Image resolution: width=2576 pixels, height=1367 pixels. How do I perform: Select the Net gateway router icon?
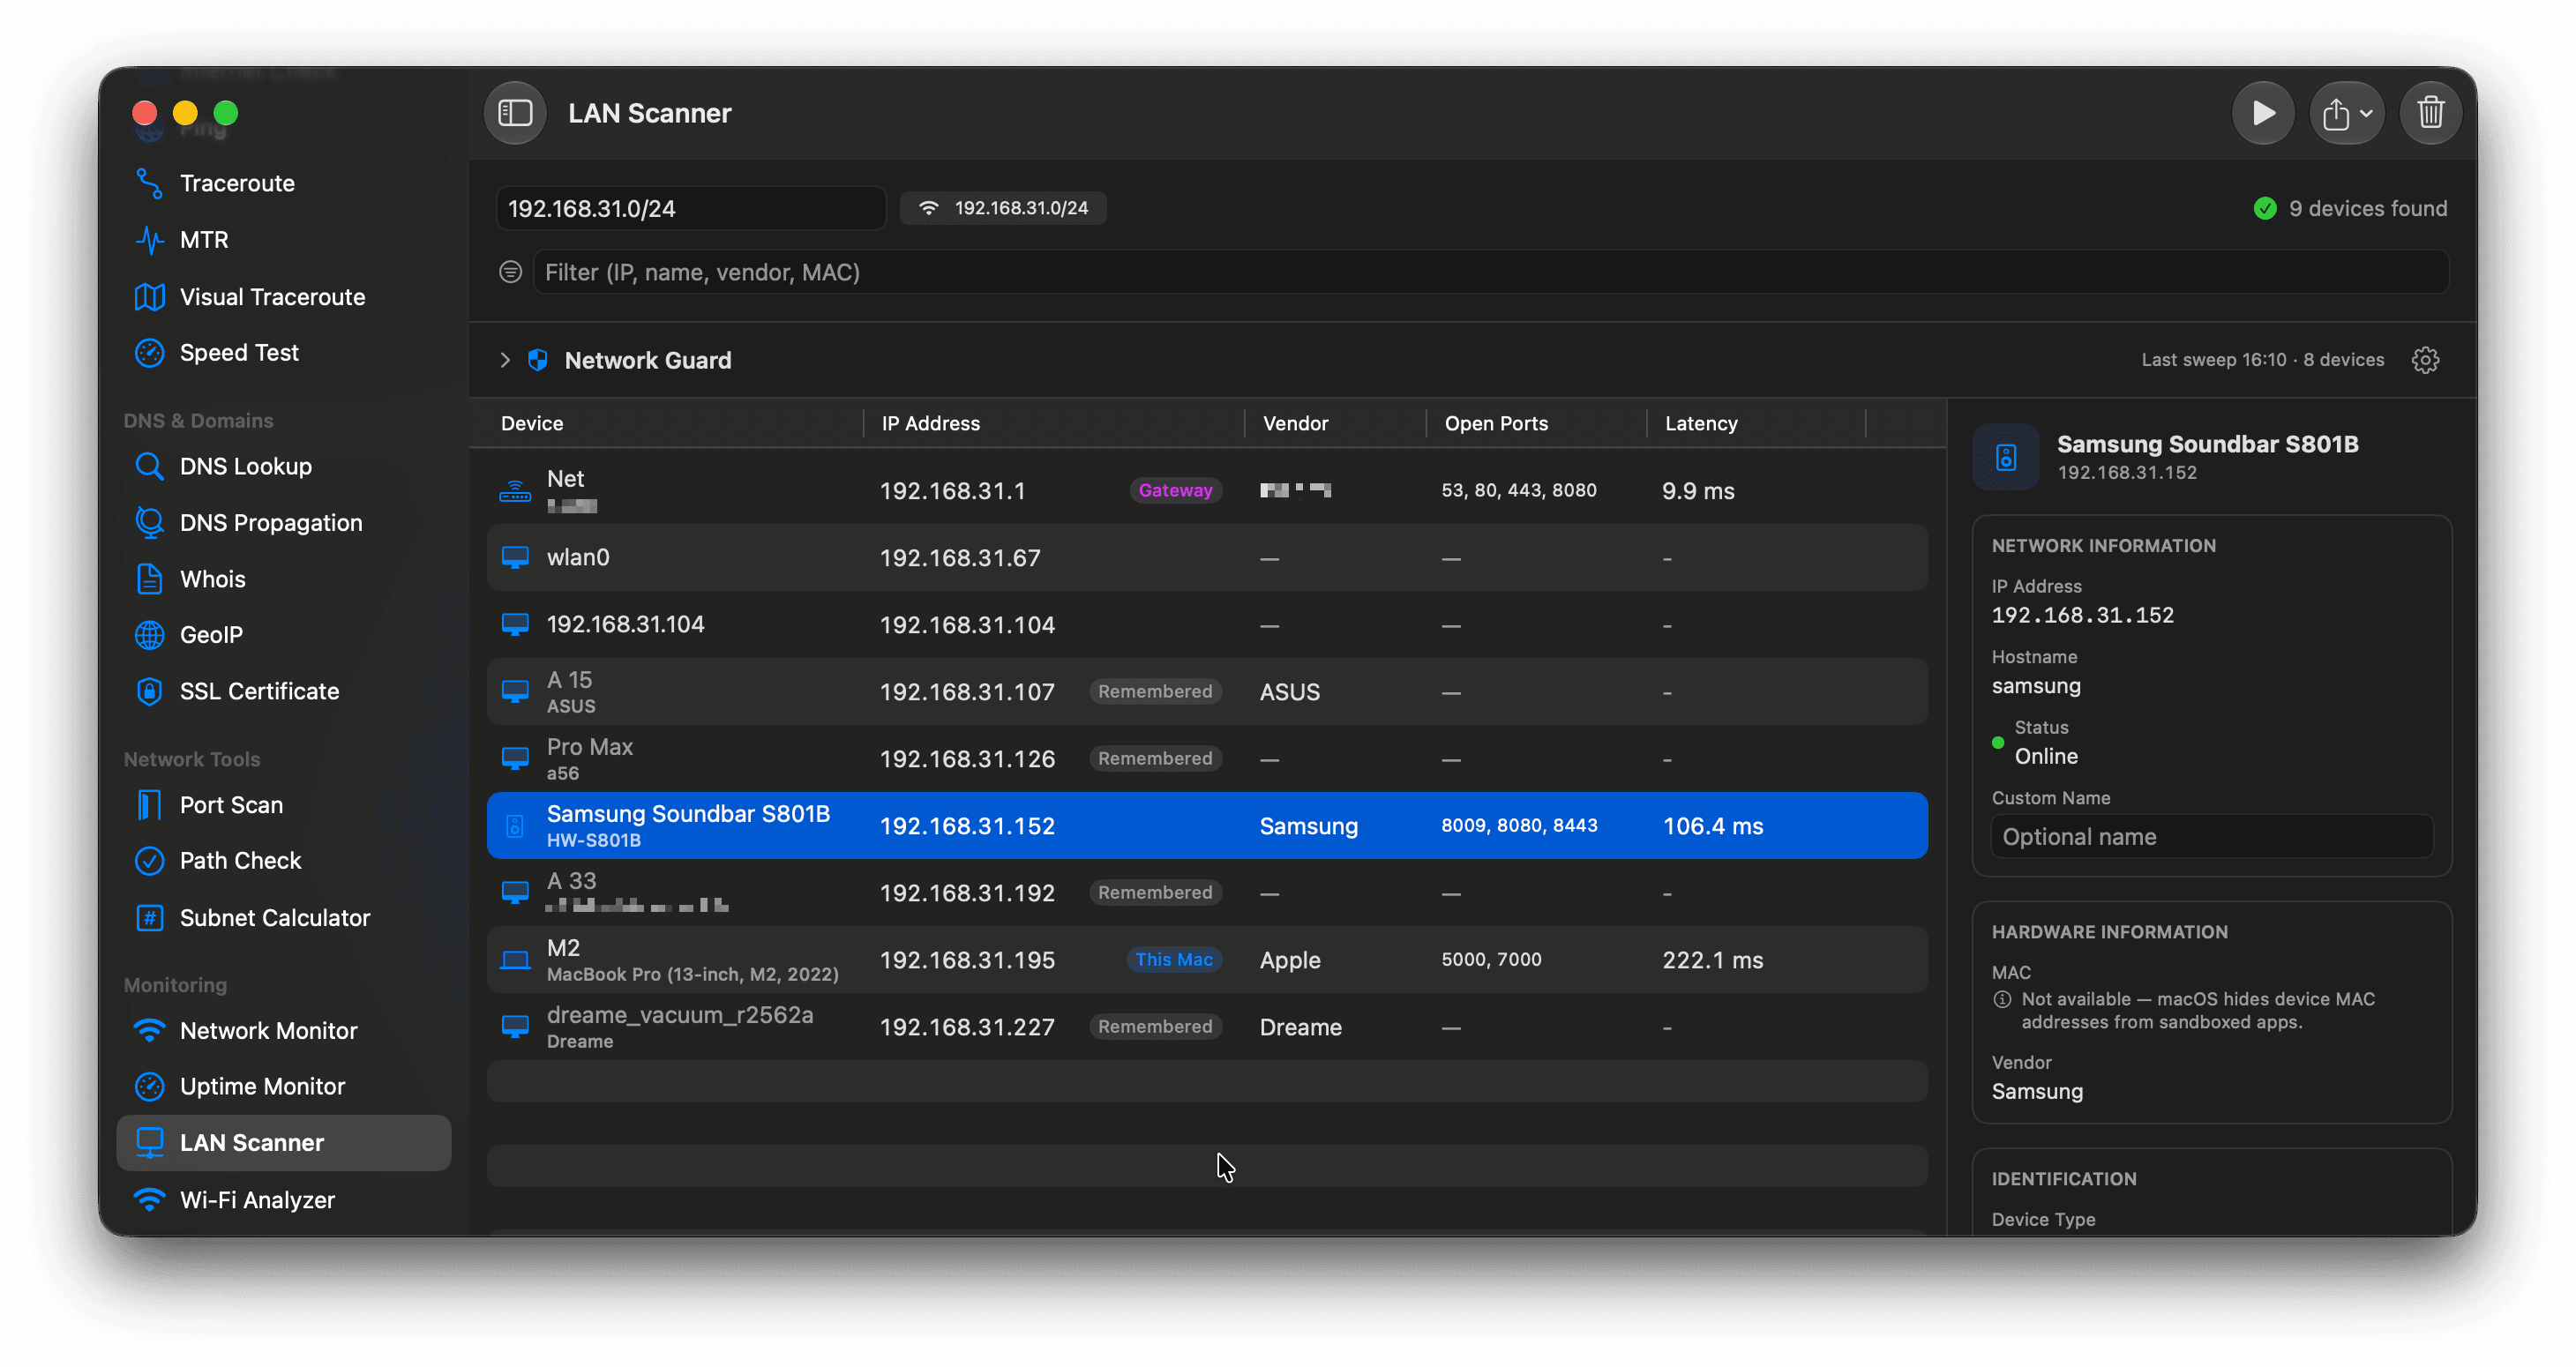pyautogui.click(x=515, y=491)
